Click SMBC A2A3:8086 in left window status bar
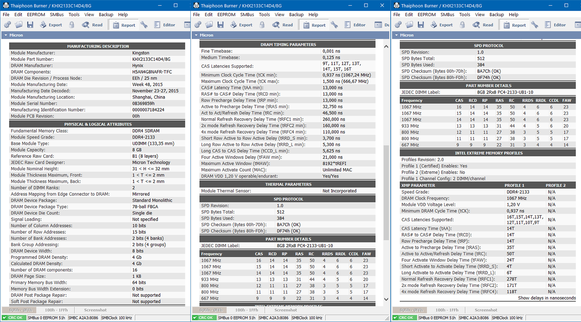 (x=83, y=318)
